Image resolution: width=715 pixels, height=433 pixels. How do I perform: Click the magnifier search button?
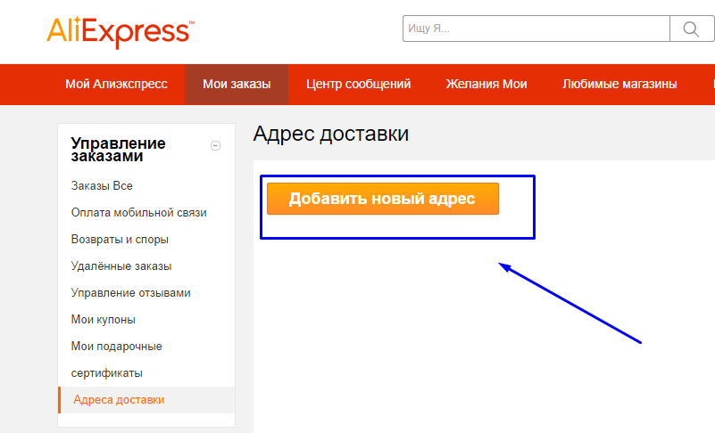click(x=691, y=29)
